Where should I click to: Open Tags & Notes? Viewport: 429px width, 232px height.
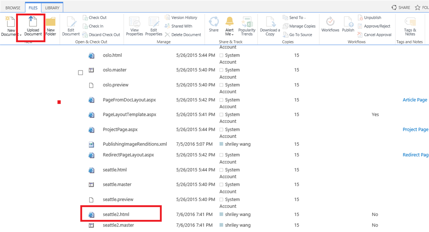(410, 26)
